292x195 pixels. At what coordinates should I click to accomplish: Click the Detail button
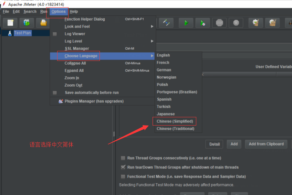pyautogui.click(x=214, y=144)
